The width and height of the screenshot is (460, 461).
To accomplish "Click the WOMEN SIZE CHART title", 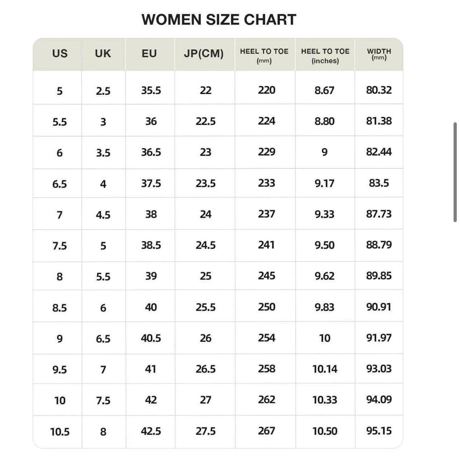I will pos(219,20).
